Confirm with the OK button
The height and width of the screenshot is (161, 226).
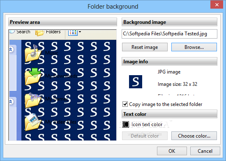pyautogui.click(x=172, y=151)
